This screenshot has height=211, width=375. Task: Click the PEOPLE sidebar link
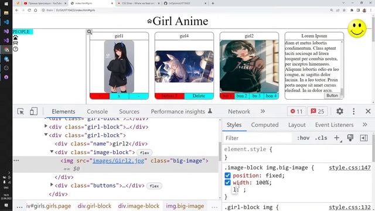(21, 32)
